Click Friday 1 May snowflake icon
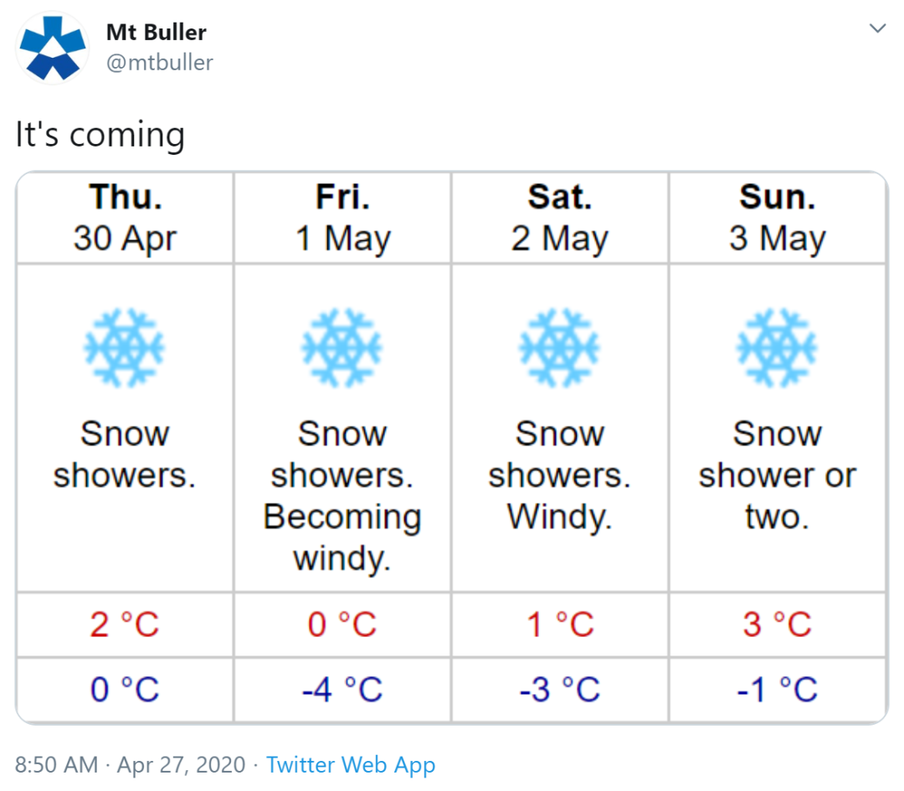904x791 pixels. coord(342,347)
